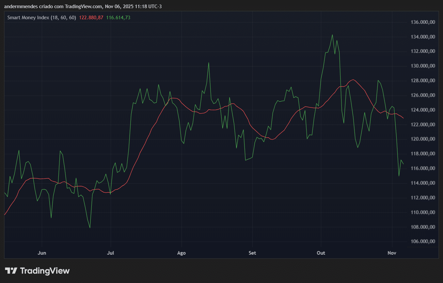Click the red value 122.880,87
This screenshot has height=283, width=443.
pyautogui.click(x=91, y=18)
